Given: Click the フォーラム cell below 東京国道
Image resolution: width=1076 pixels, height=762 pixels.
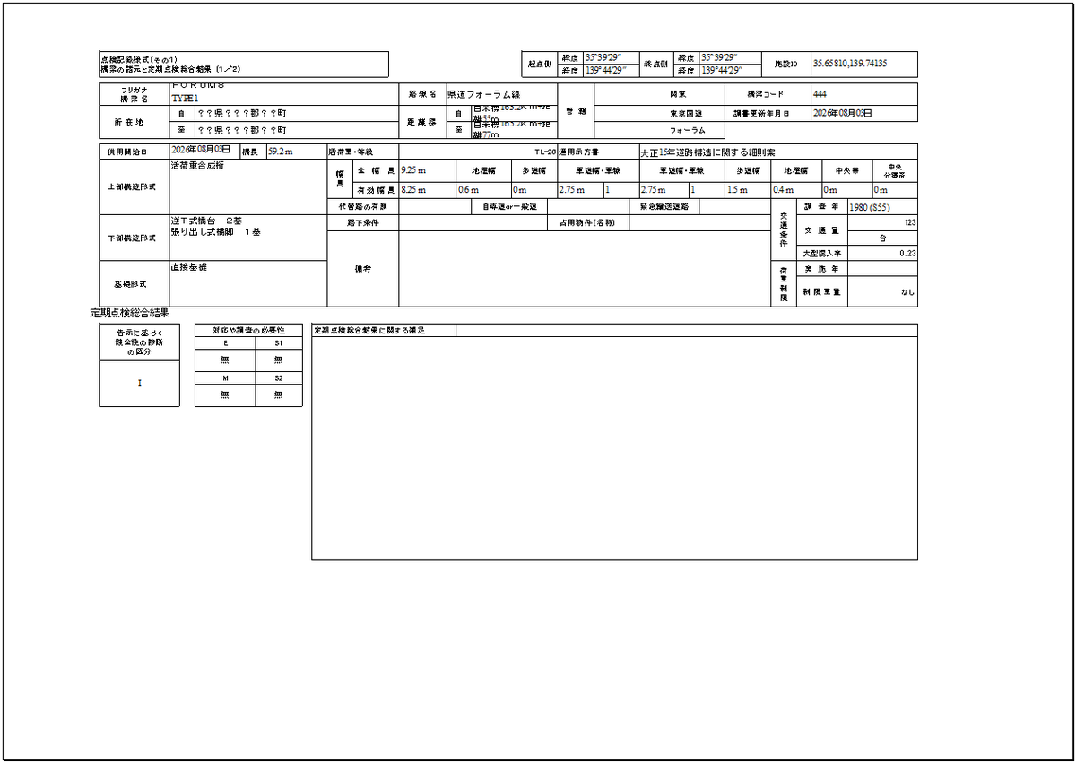Looking at the screenshot, I should [x=659, y=130].
